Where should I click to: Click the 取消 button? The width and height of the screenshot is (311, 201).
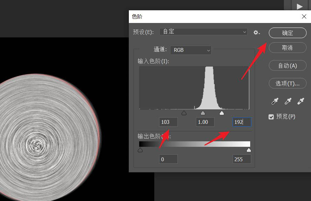[288, 48]
